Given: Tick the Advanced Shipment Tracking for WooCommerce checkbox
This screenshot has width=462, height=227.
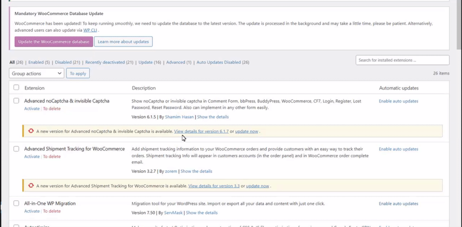Looking at the screenshot, I should tap(16, 149).
